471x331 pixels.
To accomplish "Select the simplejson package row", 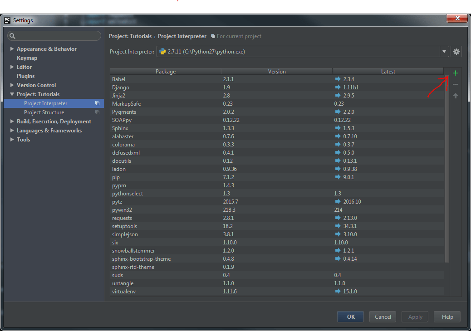I will [x=277, y=234].
